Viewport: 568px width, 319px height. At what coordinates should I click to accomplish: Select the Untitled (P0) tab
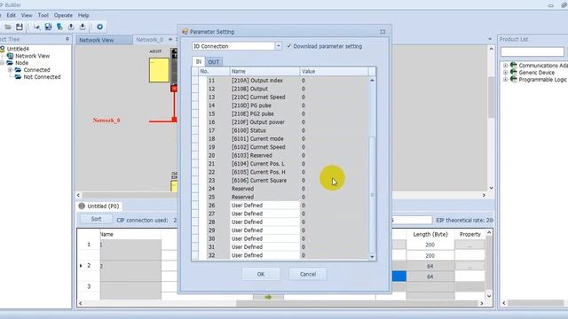[x=99, y=206]
